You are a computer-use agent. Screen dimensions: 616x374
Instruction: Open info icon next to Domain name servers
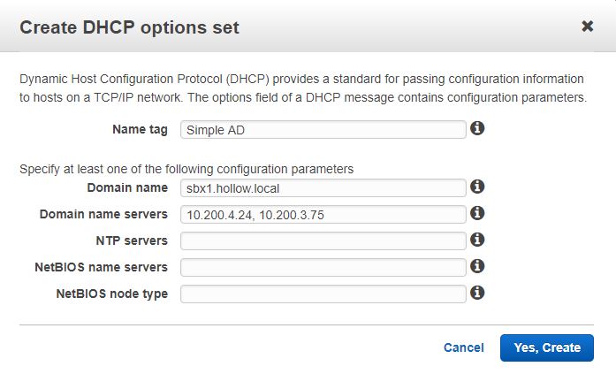tap(477, 213)
